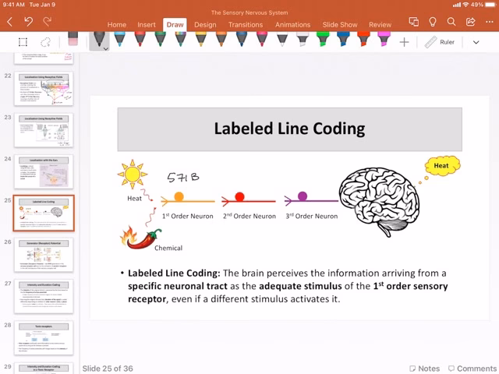
Task: Open the Design tab
Action: click(x=205, y=24)
